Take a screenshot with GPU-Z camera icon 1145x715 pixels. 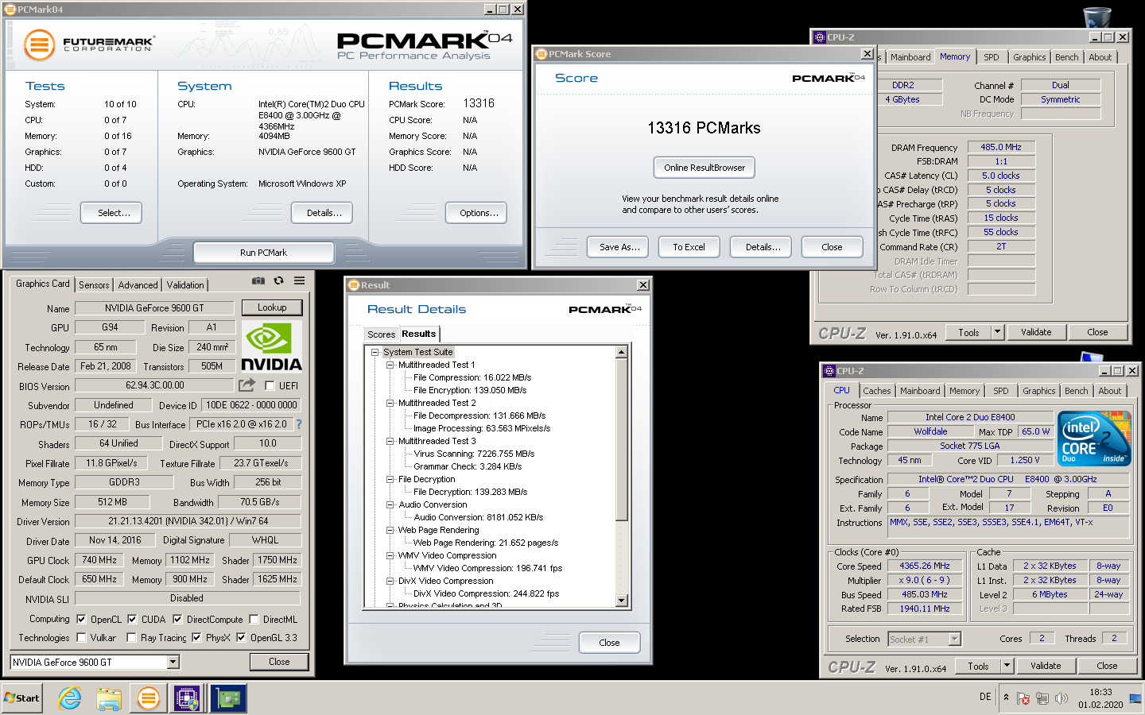(258, 280)
